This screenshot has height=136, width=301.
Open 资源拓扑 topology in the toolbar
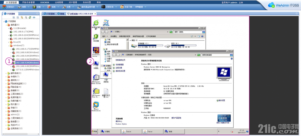point(9,7)
